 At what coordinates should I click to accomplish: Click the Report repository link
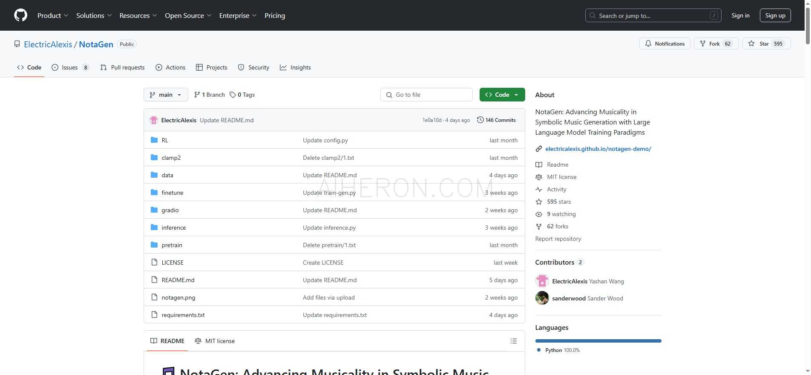coord(558,239)
